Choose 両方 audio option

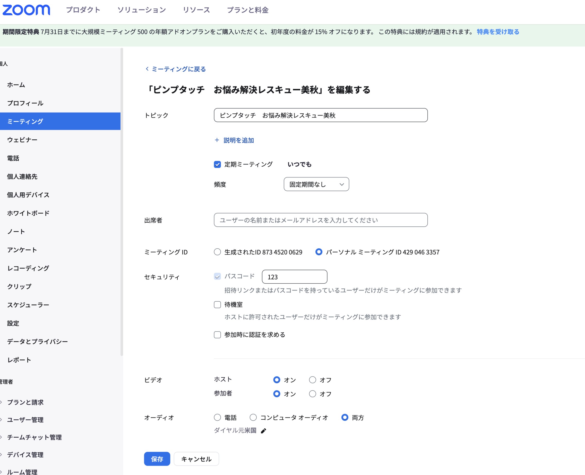click(x=345, y=417)
